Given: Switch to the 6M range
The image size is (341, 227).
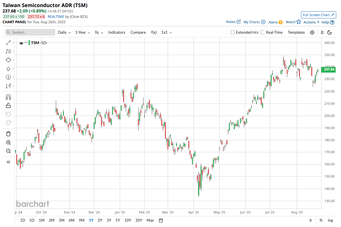Looking at the screenshot, I should click(x=71, y=220).
